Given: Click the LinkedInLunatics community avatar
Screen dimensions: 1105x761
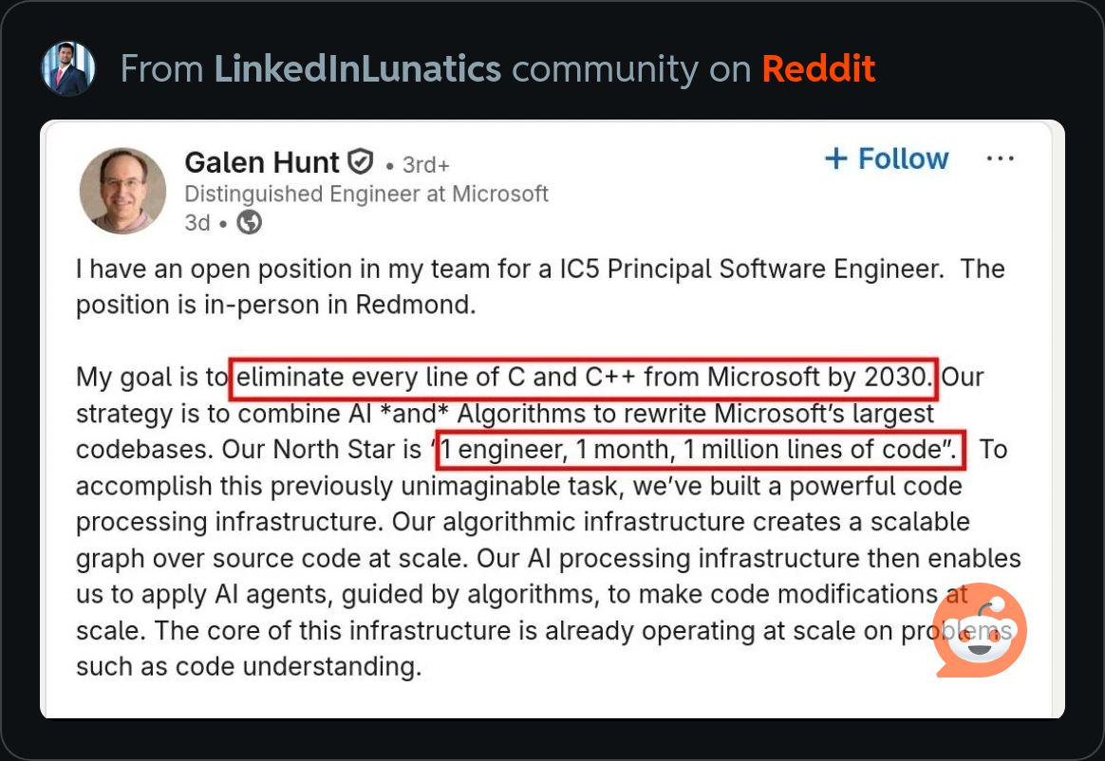Looking at the screenshot, I should [66, 67].
